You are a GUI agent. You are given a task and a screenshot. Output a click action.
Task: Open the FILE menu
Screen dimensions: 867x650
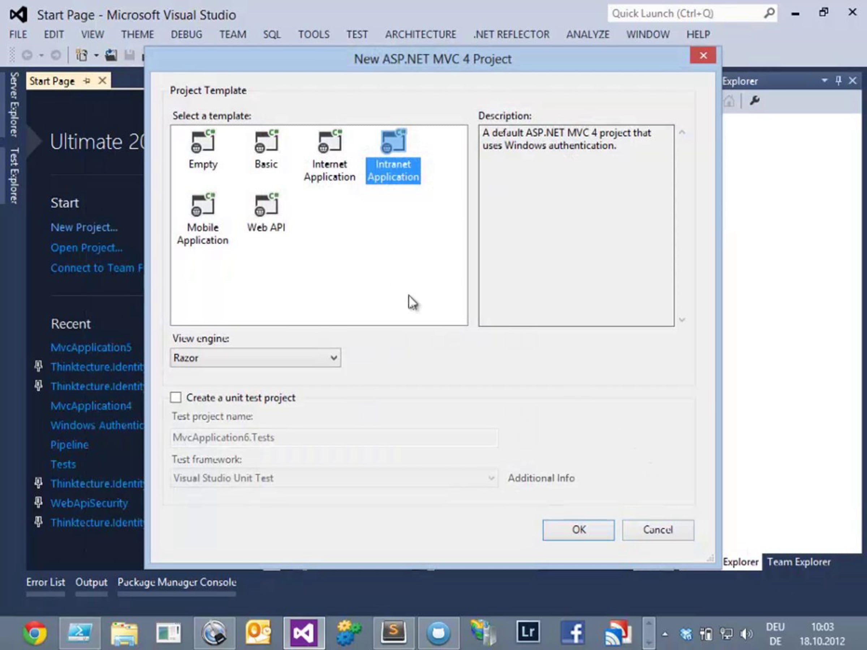coord(18,34)
